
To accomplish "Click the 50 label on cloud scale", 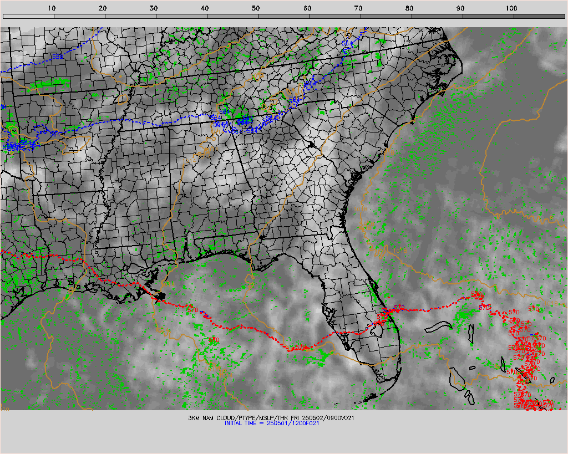I will (256, 8).
